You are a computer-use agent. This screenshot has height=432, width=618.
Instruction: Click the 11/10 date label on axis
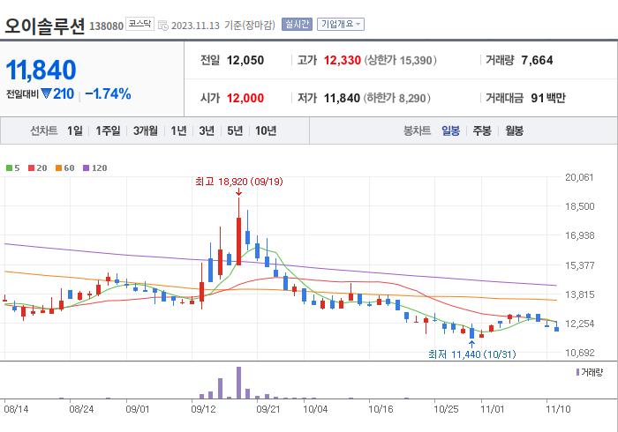[x=558, y=409]
